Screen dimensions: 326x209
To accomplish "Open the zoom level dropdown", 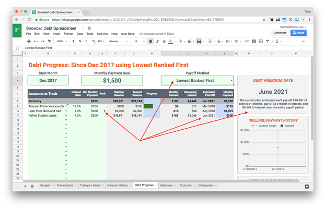I will pos(62,41).
